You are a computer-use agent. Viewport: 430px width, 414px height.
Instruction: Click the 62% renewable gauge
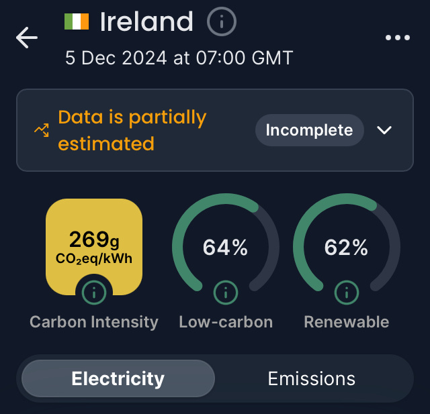(347, 248)
